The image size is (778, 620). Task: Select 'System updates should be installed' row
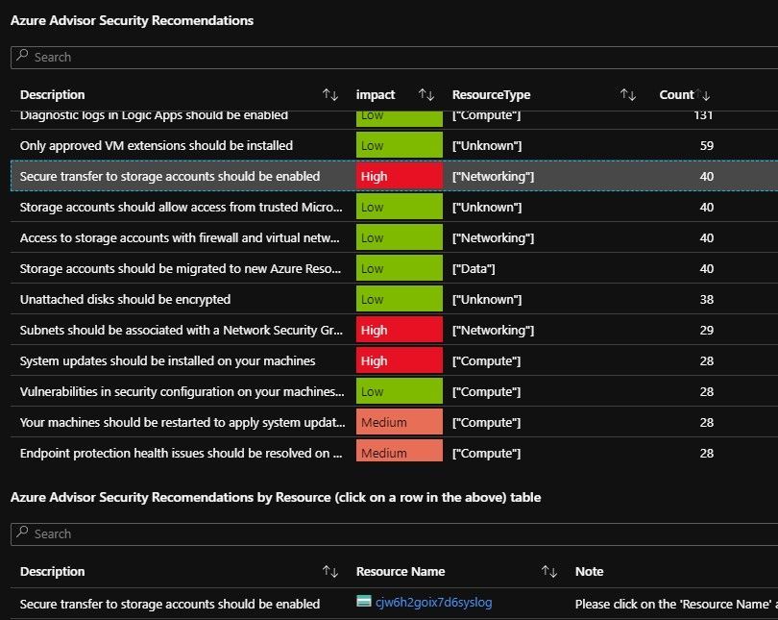[x=395, y=360]
